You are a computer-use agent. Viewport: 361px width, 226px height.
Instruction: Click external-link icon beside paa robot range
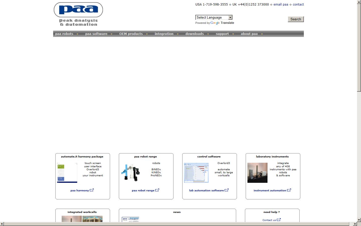tap(157, 190)
